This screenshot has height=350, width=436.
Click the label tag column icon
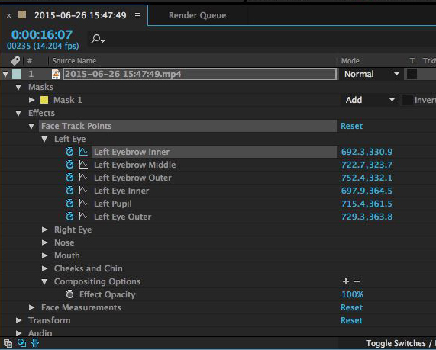[15, 61]
